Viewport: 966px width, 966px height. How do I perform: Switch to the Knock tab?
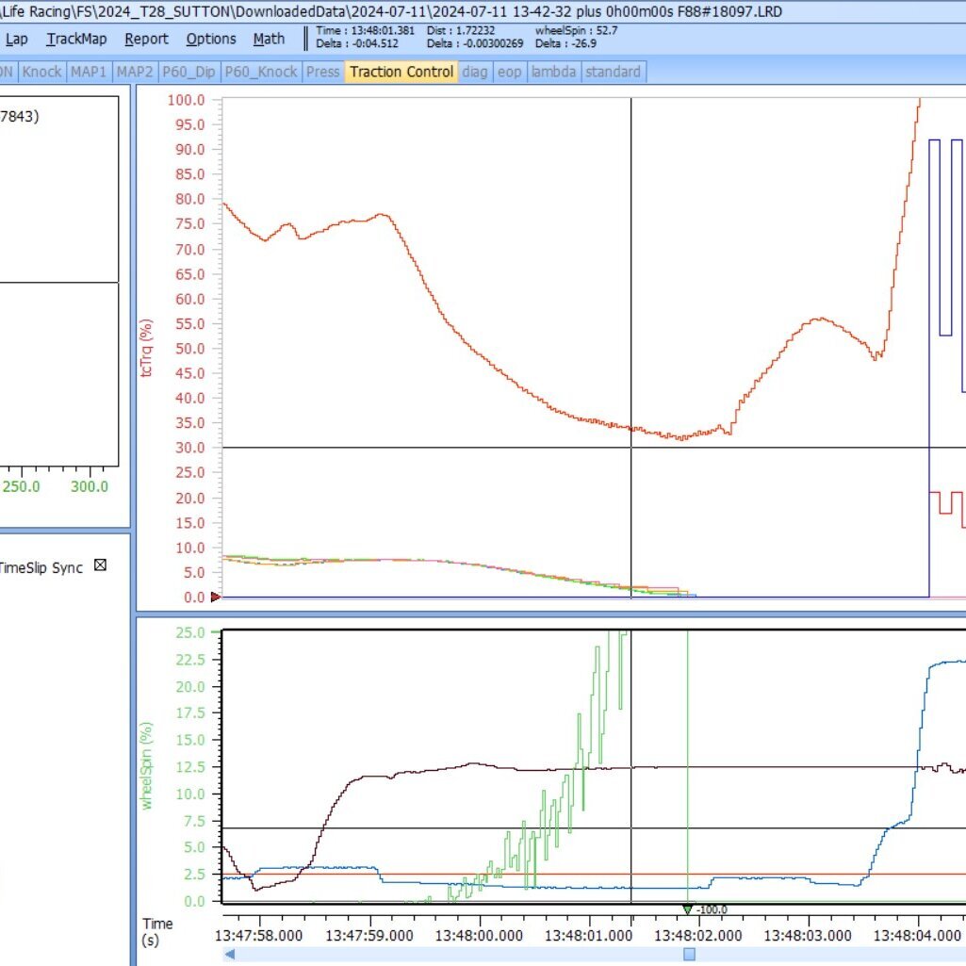41,72
